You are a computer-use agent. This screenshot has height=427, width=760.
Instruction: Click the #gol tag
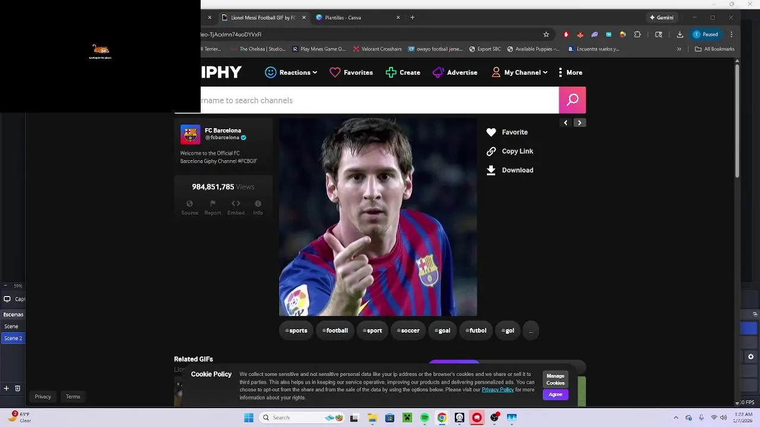pyautogui.click(x=508, y=330)
